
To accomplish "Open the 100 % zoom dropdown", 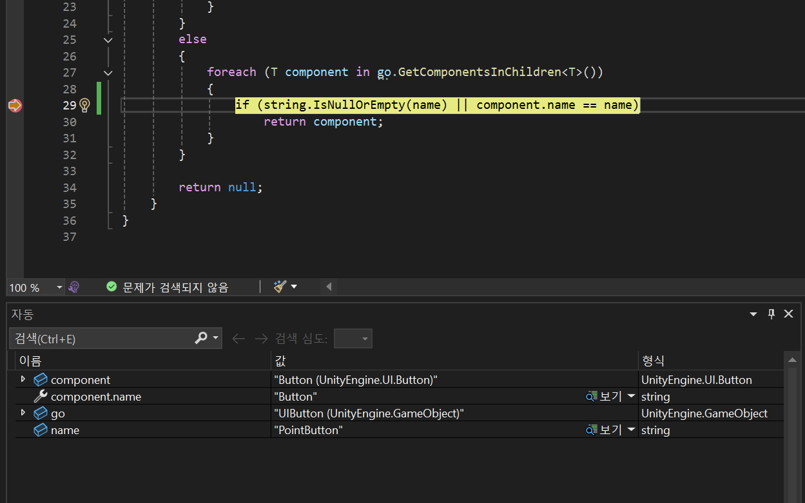I will pyautogui.click(x=59, y=287).
